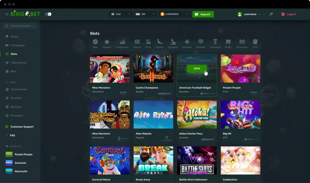This screenshot has height=183, width=310.
Task: Filter slots by Adventure category
Action: click(242, 44)
